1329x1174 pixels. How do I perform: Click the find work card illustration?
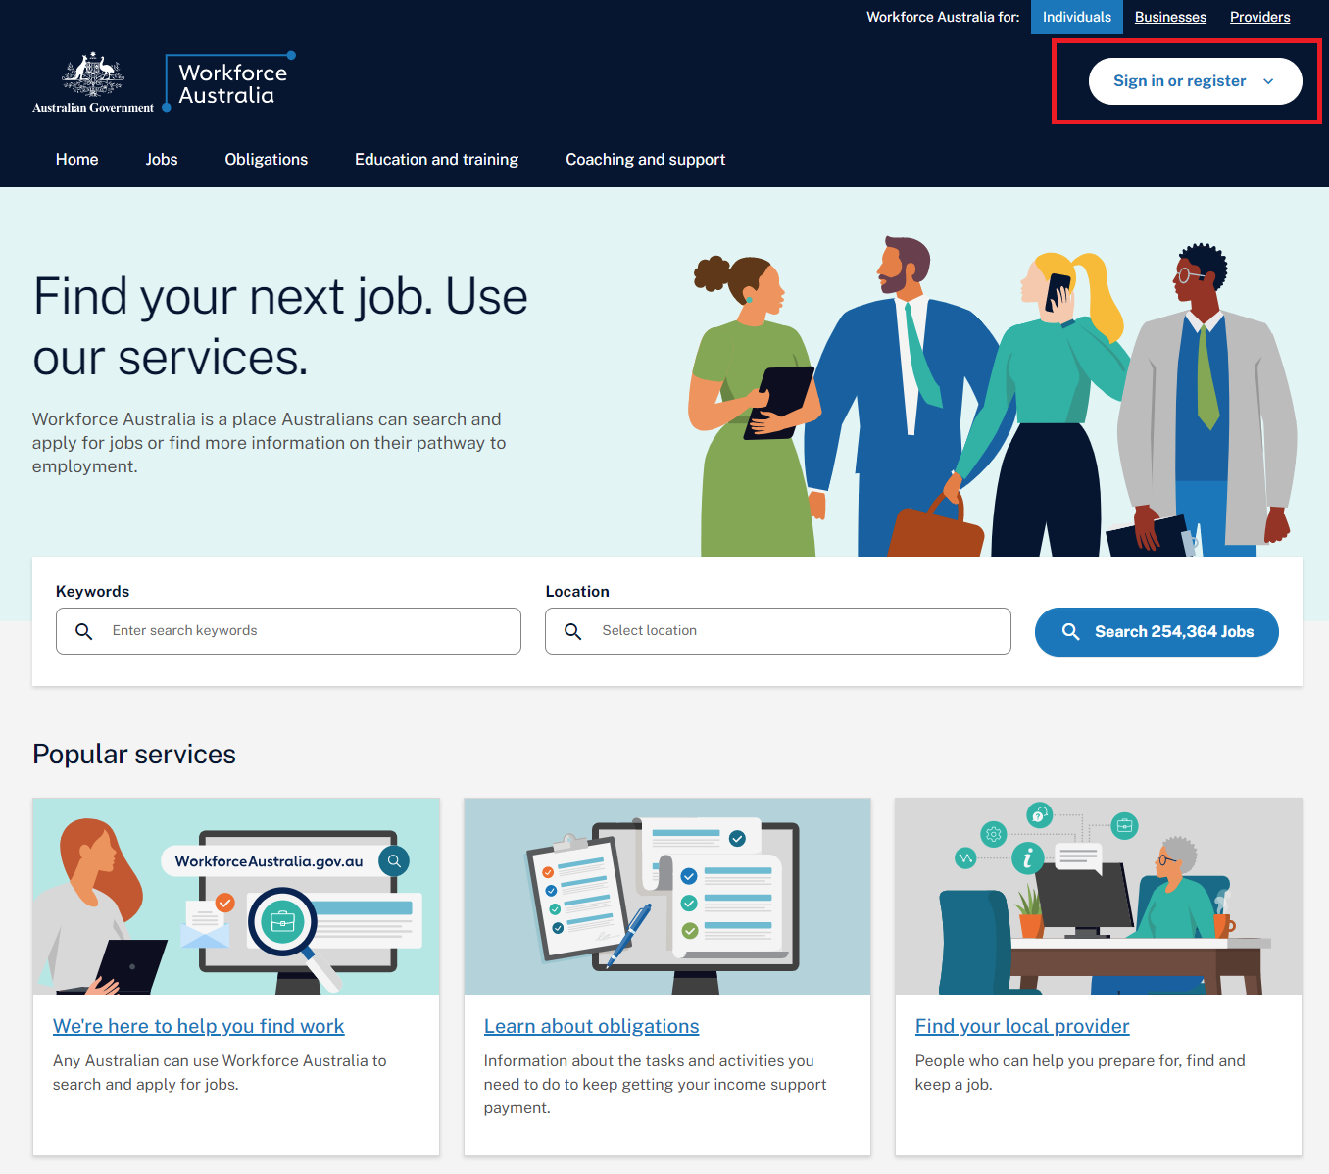point(236,897)
